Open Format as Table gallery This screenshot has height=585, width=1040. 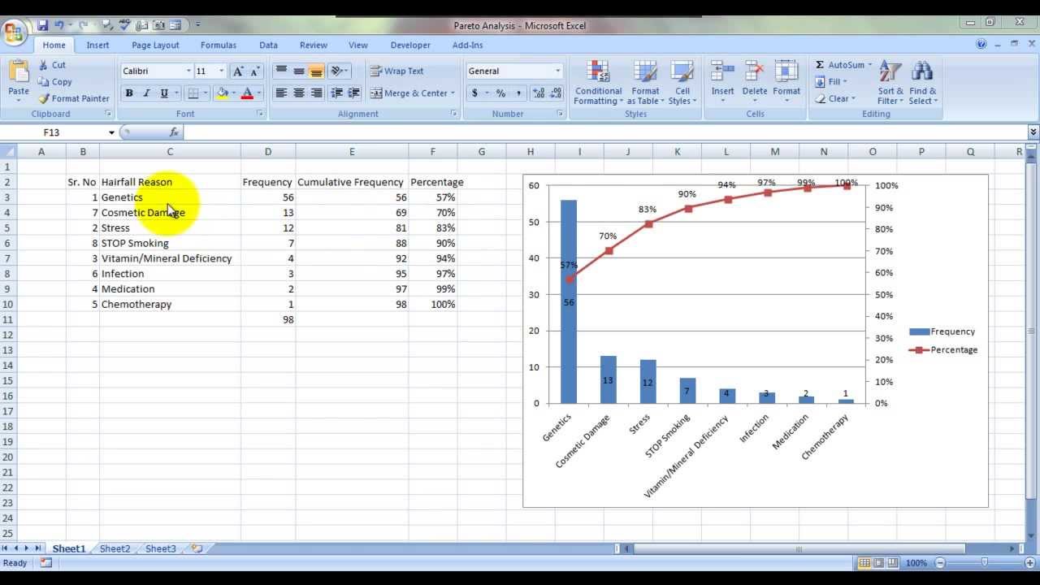(645, 83)
